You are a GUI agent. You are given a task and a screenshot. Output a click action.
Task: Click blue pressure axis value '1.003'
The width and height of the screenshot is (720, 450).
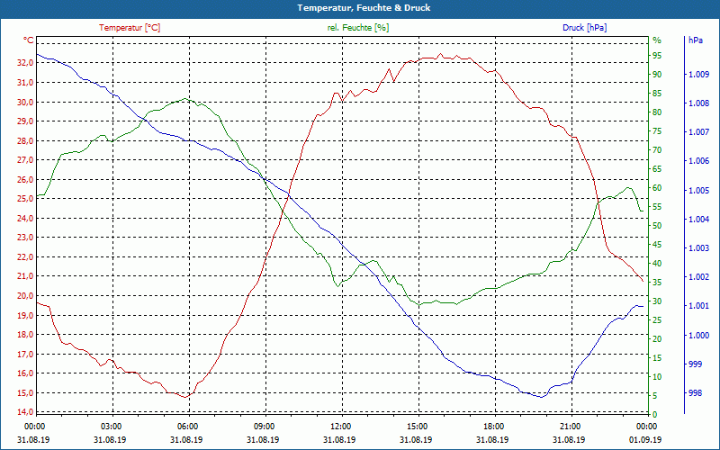[x=699, y=248]
